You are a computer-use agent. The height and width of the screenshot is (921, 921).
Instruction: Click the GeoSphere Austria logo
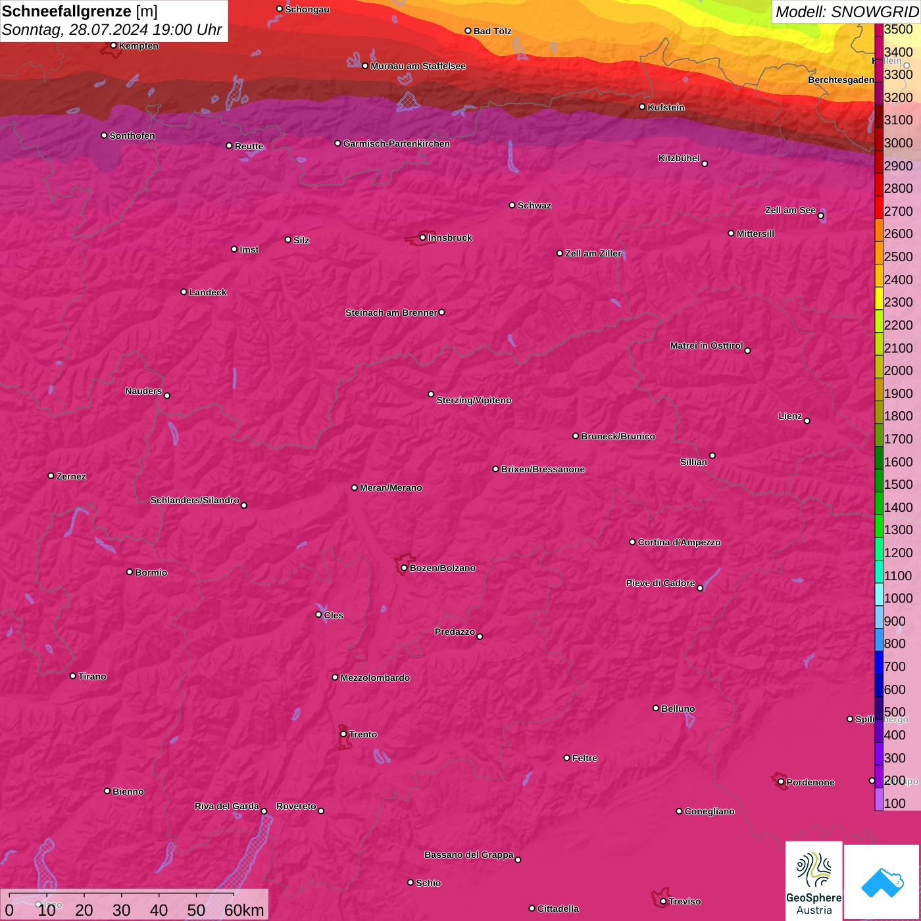pyautogui.click(x=814, y=880)
